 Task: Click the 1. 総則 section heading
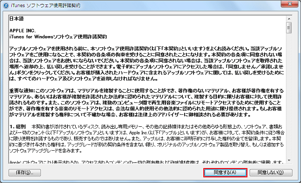tap(18, 127)
